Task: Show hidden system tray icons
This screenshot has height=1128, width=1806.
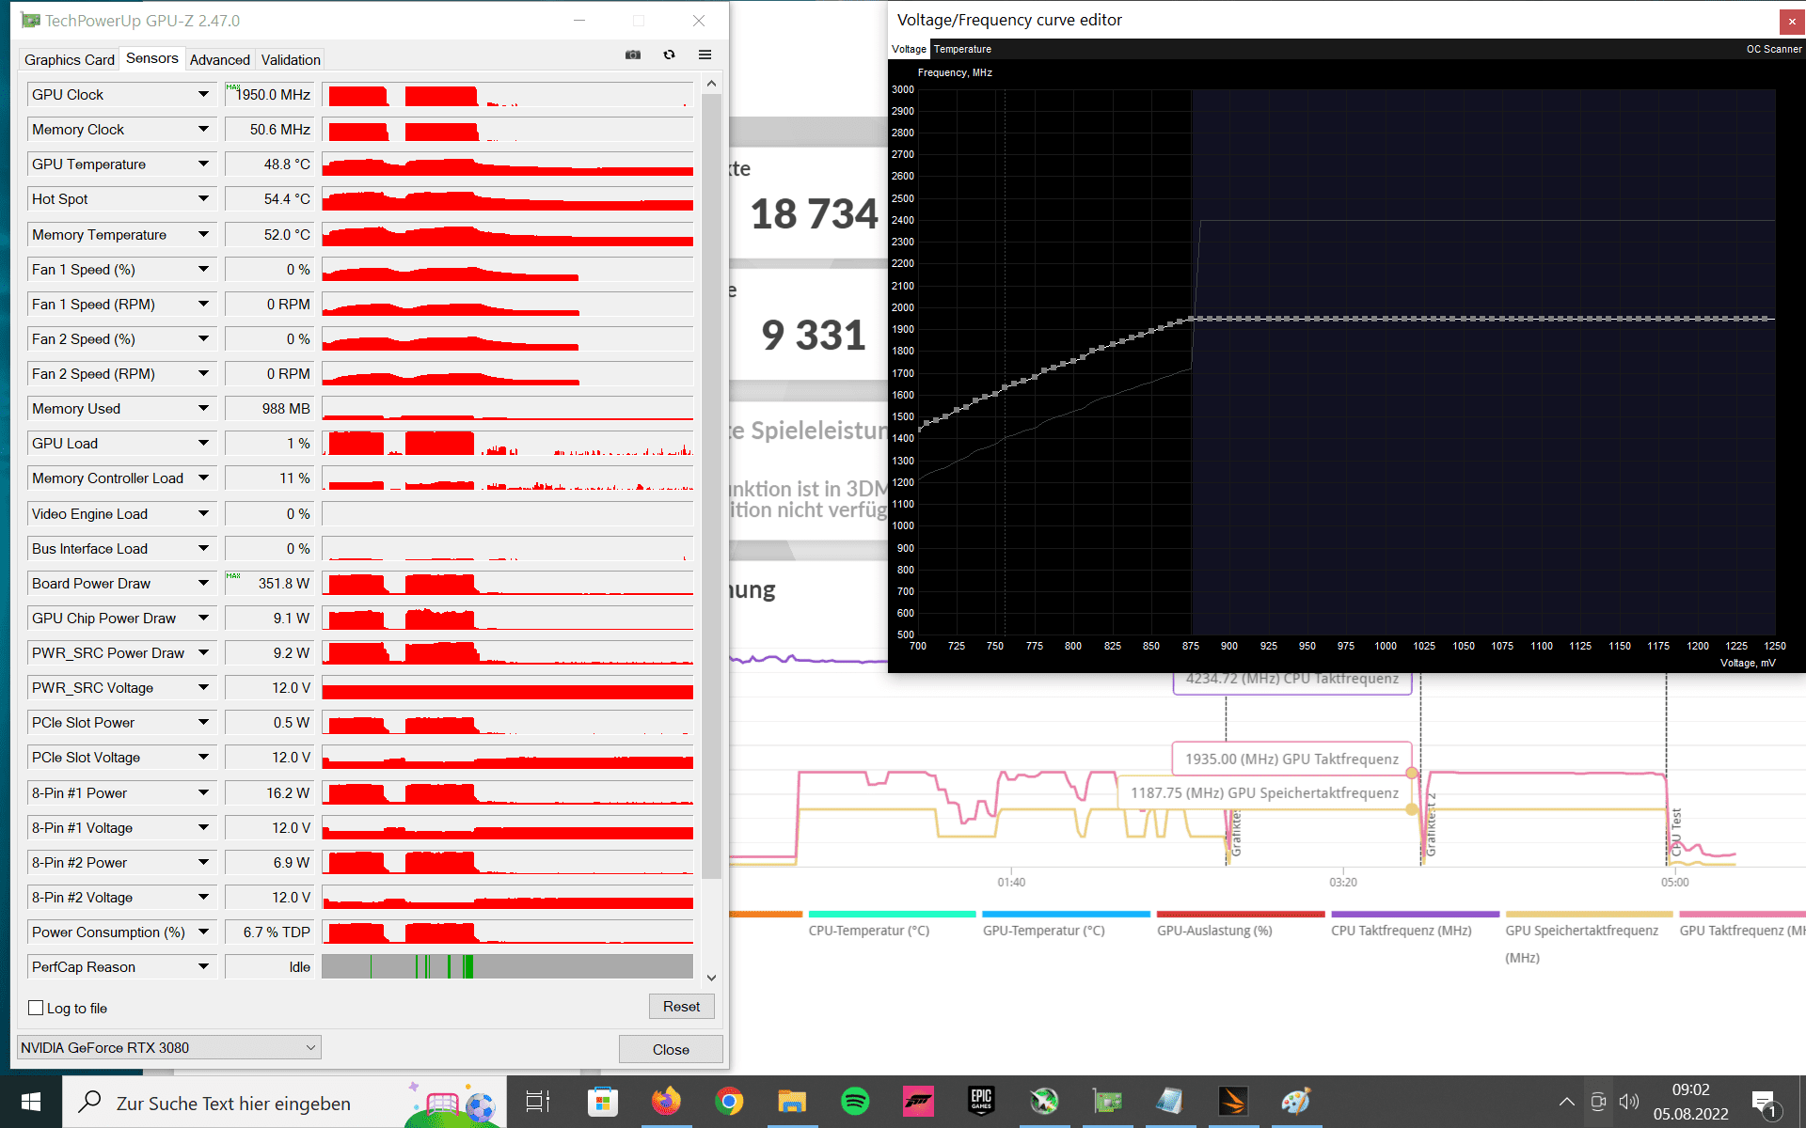Action: [1566, 1102]
